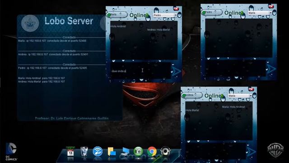Image resolution: width=289 pixels, height=163 pixels.
Task: Click the 'Lobo Server' title text
Action: 69,21
